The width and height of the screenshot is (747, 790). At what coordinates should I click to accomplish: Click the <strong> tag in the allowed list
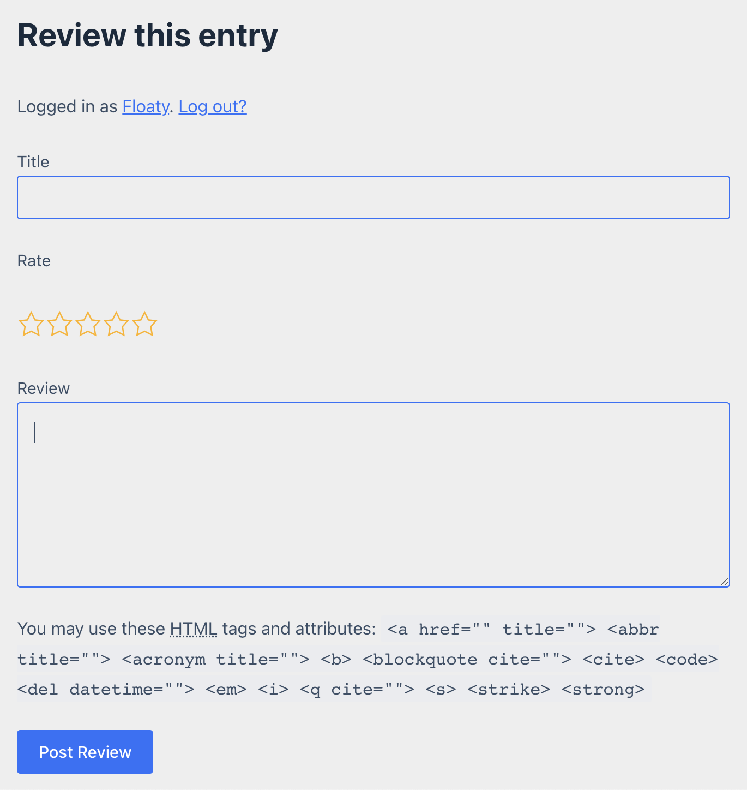click(603, 690)
